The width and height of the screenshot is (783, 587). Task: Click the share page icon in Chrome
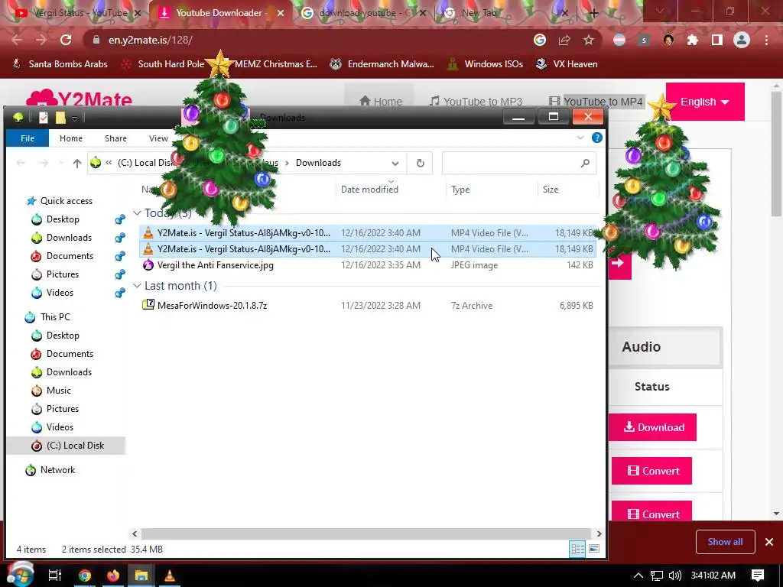click(564, 40)
